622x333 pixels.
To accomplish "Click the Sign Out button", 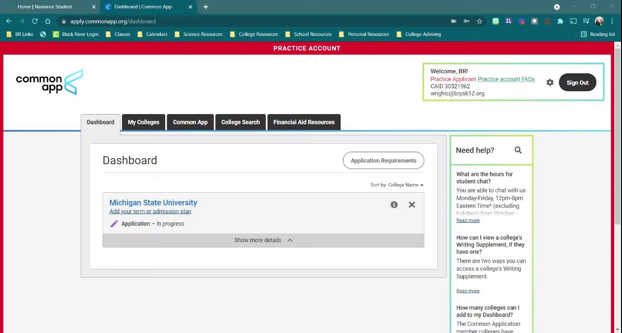I will pos(577,83).
